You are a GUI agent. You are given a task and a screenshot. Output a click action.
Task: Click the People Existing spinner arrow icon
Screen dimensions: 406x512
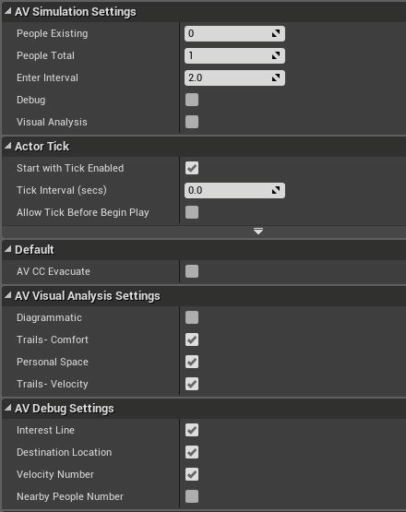tap(276, 33)
